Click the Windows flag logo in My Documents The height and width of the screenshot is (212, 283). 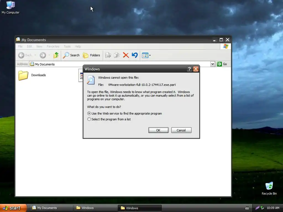tap(226, 46)
